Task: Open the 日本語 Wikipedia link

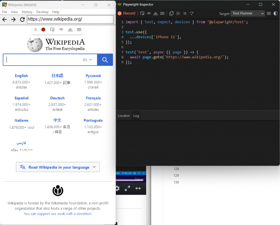Action: coord(57,76)
